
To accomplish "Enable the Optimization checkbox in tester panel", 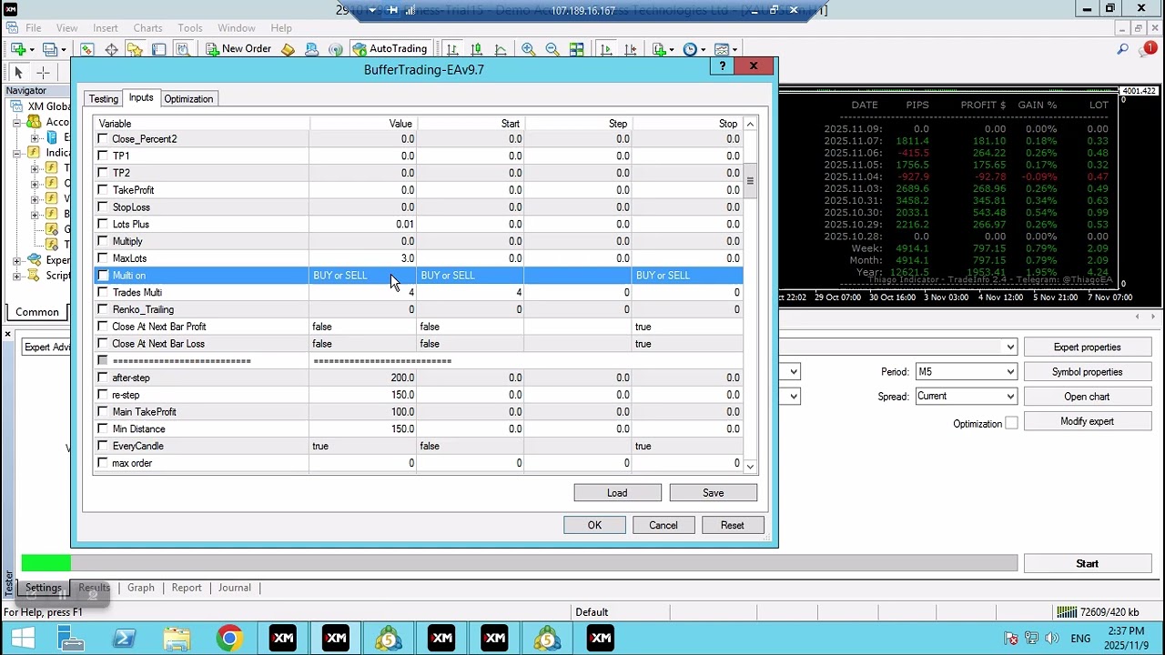I will point(1011,423).
